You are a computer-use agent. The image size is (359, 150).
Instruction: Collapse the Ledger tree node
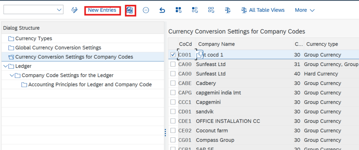point(5,66)
